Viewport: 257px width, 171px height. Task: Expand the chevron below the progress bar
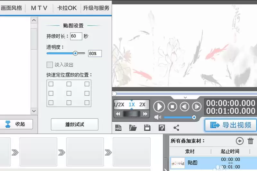coord(185,97)
